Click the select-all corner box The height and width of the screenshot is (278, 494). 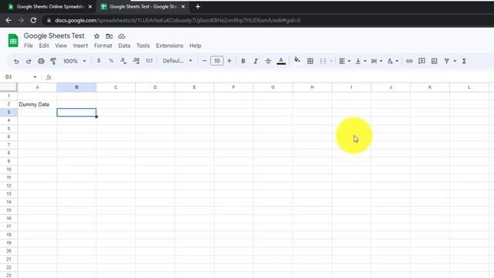coord(8,87)
